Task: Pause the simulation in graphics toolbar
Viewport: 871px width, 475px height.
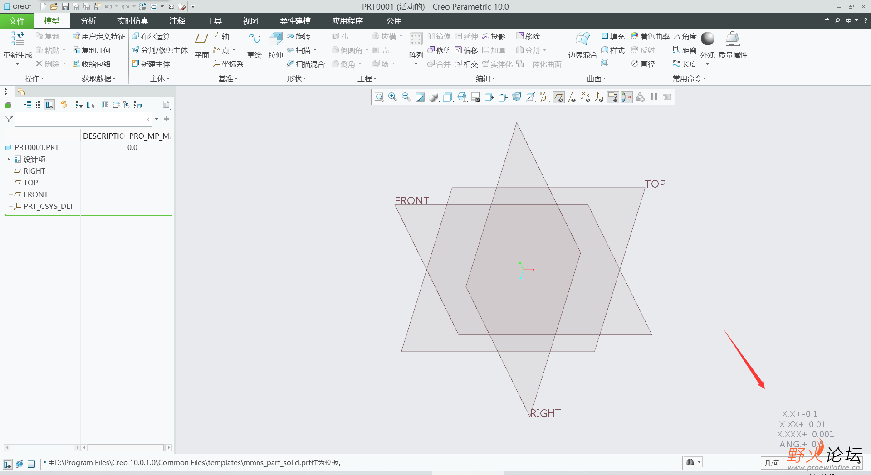Action: coord(654,97)
